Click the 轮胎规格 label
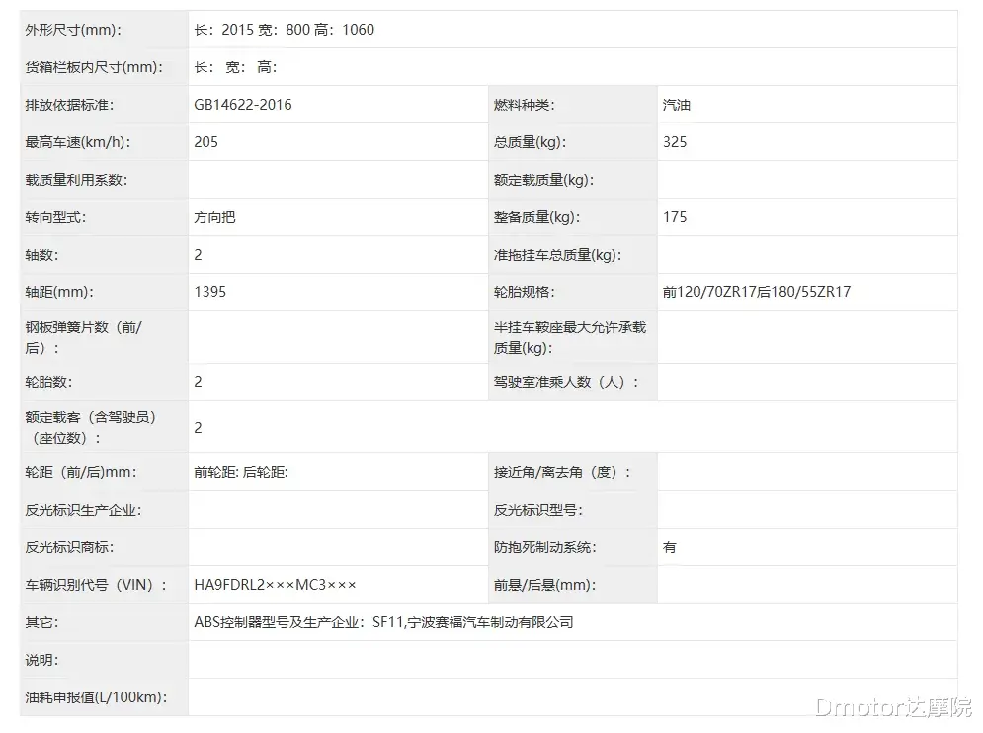The height and width of the screenshot is (733, 983). pyautogui.click(x=524, y=292)
